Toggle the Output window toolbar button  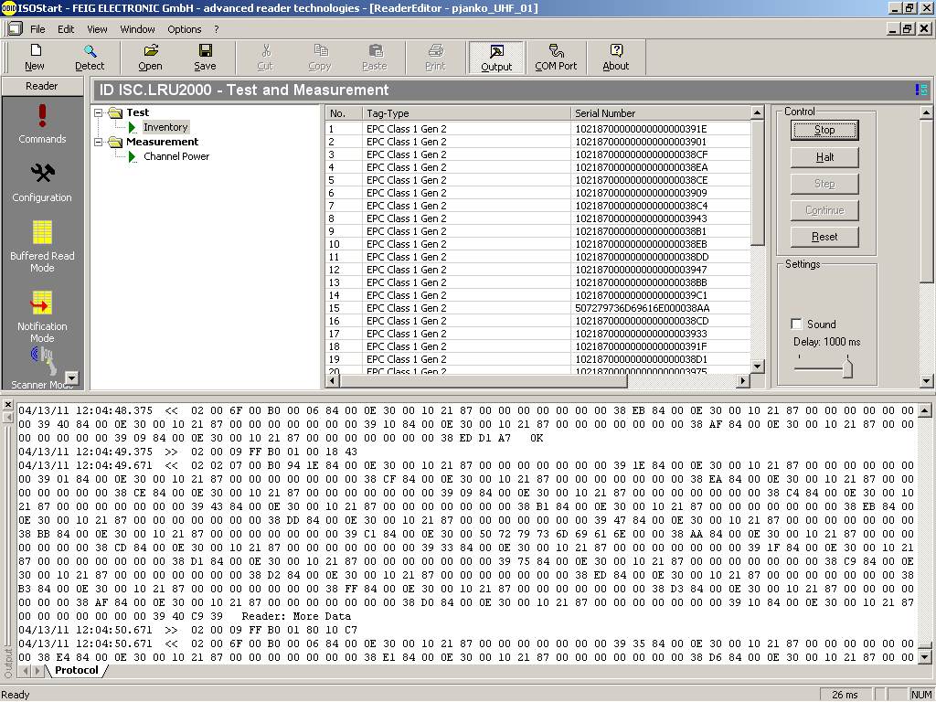496,58
